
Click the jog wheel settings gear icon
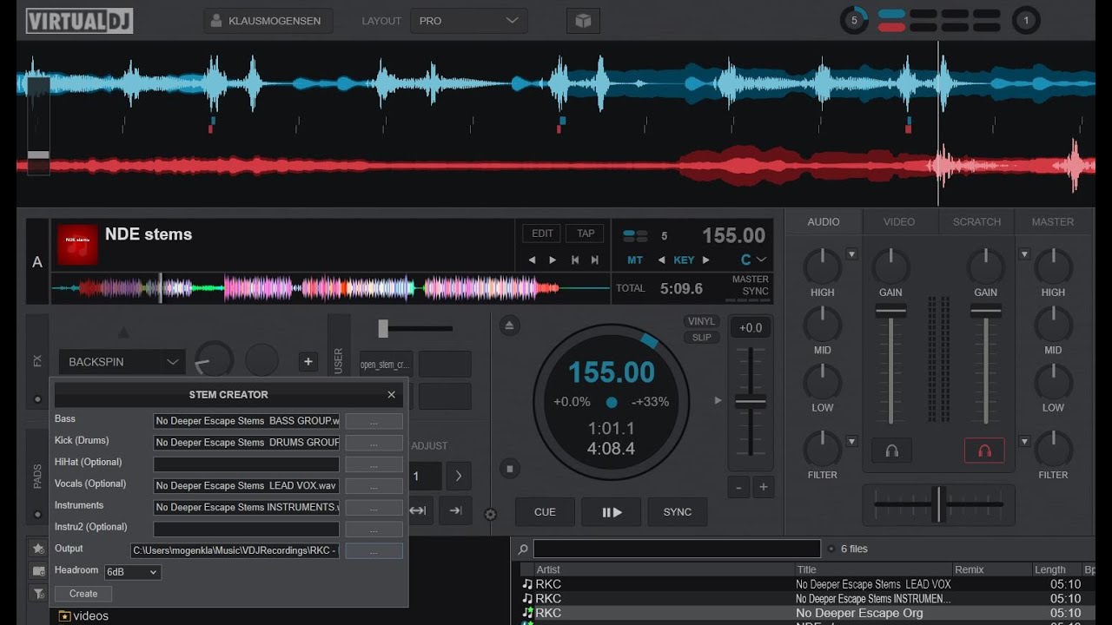490,515
